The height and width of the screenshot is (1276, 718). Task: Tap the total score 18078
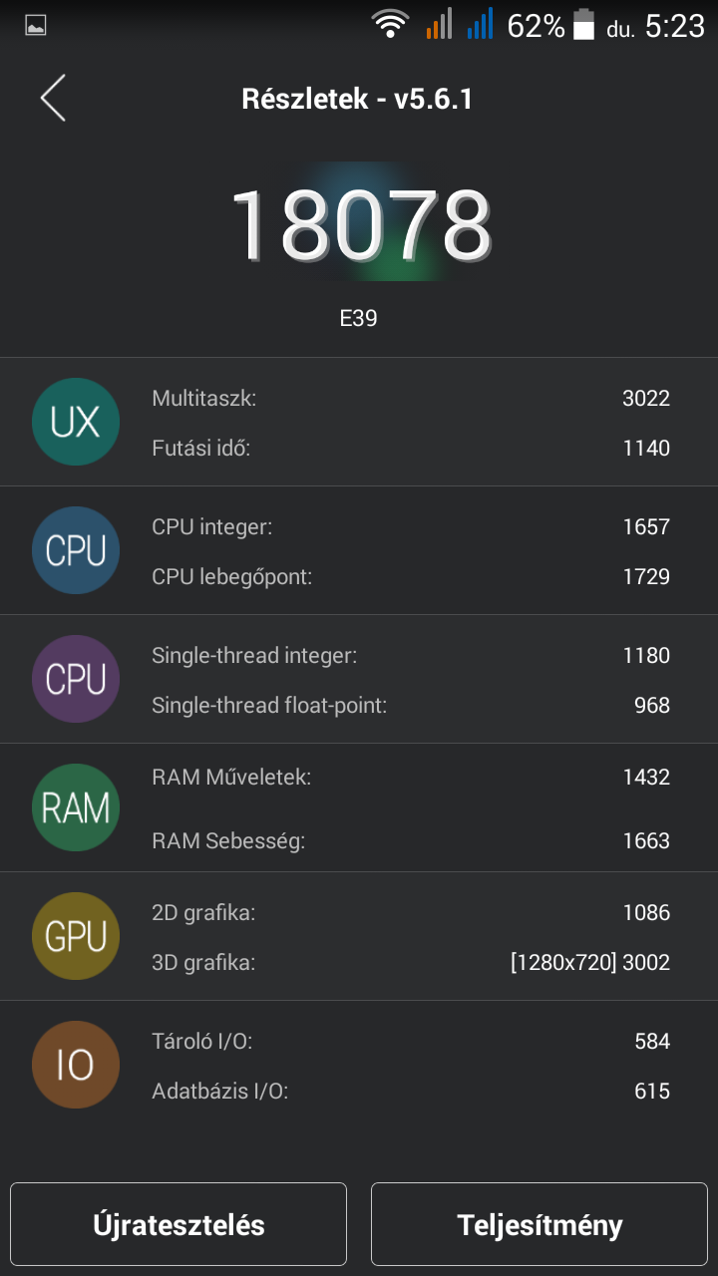360,223
